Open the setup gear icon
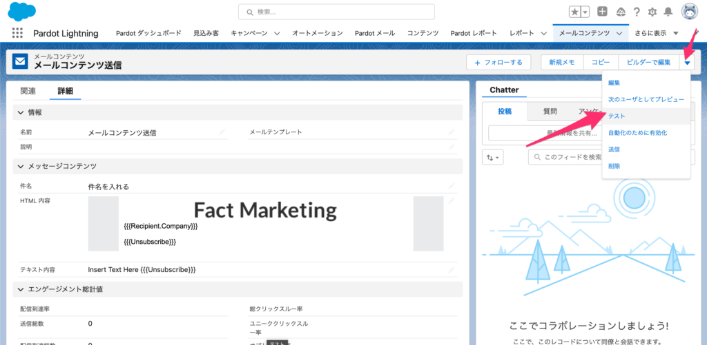 click(652, 12)
